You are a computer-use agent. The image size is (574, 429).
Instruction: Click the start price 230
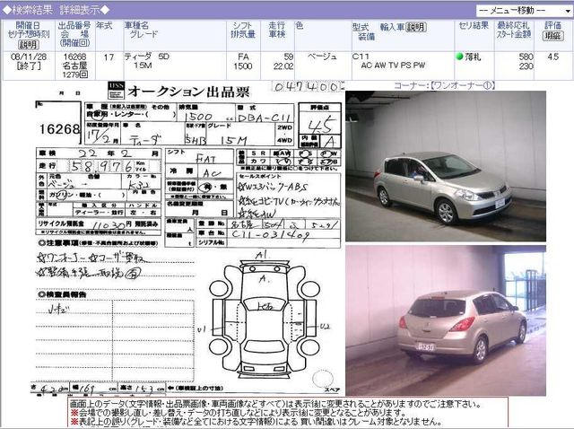pyautogui.click(x=526, y=66)
